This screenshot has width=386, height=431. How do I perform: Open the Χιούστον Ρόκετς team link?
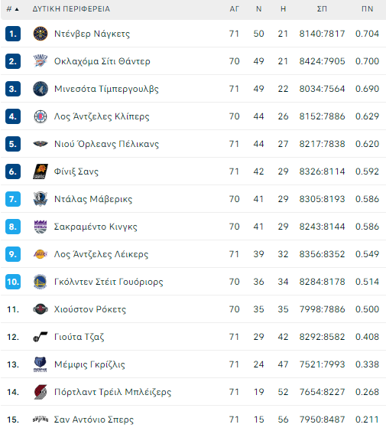pos(90,309)
